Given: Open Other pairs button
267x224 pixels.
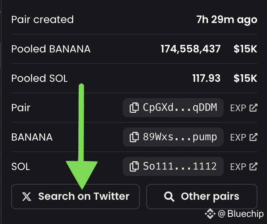Looking at the screenshot, I should [x=202, y=197].
